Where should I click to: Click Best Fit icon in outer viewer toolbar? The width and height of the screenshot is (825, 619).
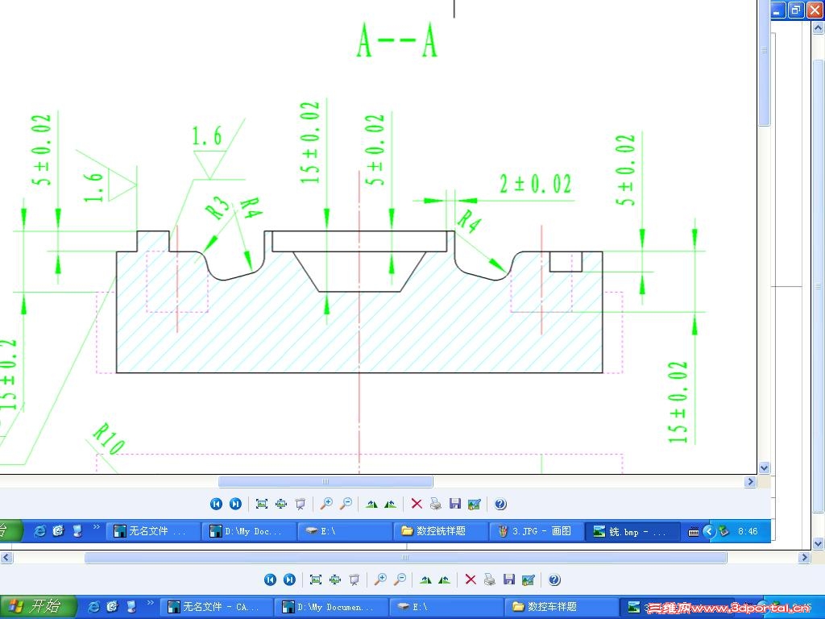tap(316, 580)
